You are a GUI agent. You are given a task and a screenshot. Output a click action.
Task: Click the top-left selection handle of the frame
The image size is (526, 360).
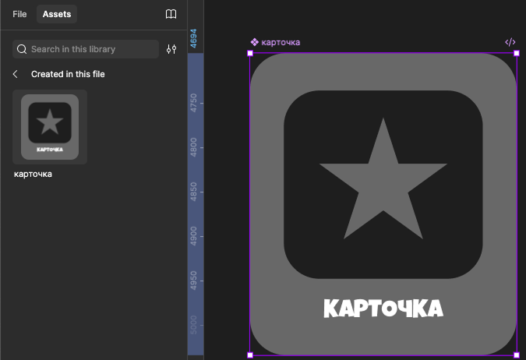click(250, 53)
